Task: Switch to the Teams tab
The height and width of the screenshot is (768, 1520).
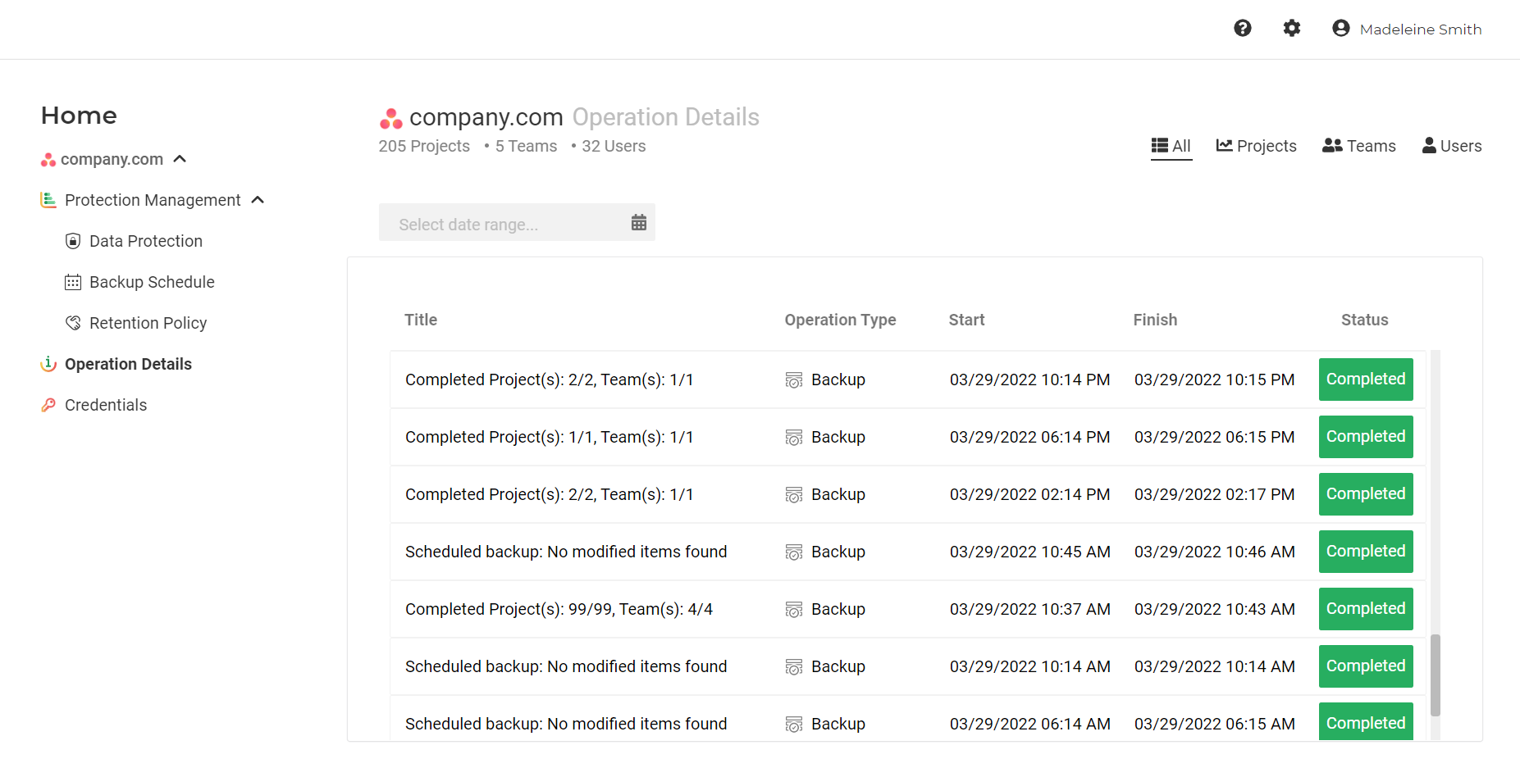Action: tap(1359, 146)
